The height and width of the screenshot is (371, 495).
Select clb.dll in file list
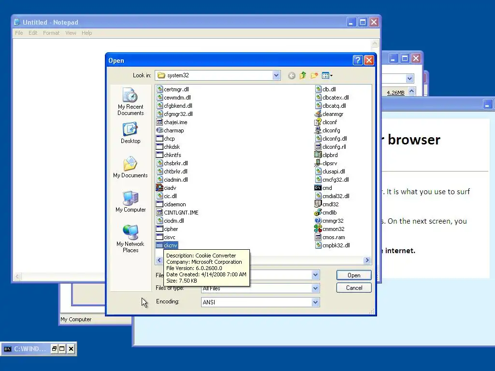325,89
